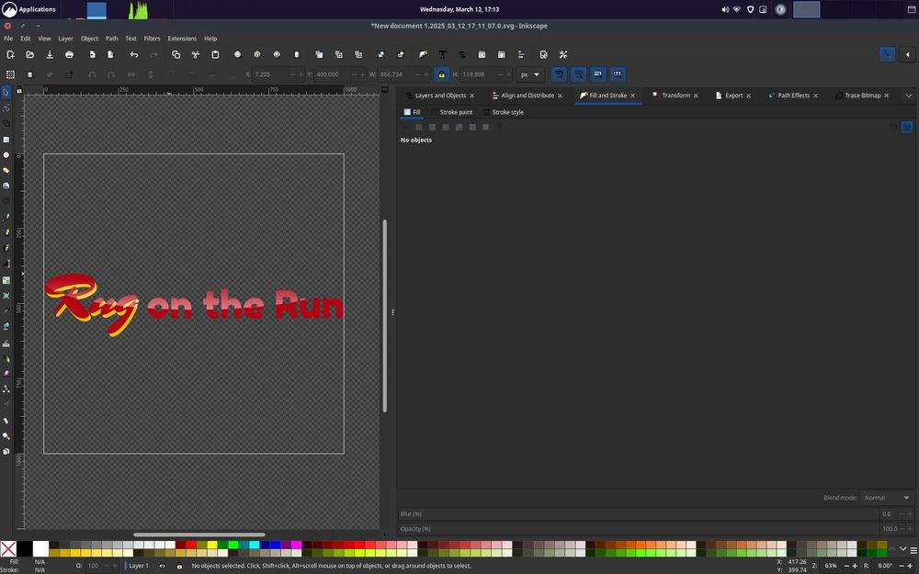Viewport: 919px width, 574px height.
Task: Toggle scale stroke width with objects
Action: [559, 74]
